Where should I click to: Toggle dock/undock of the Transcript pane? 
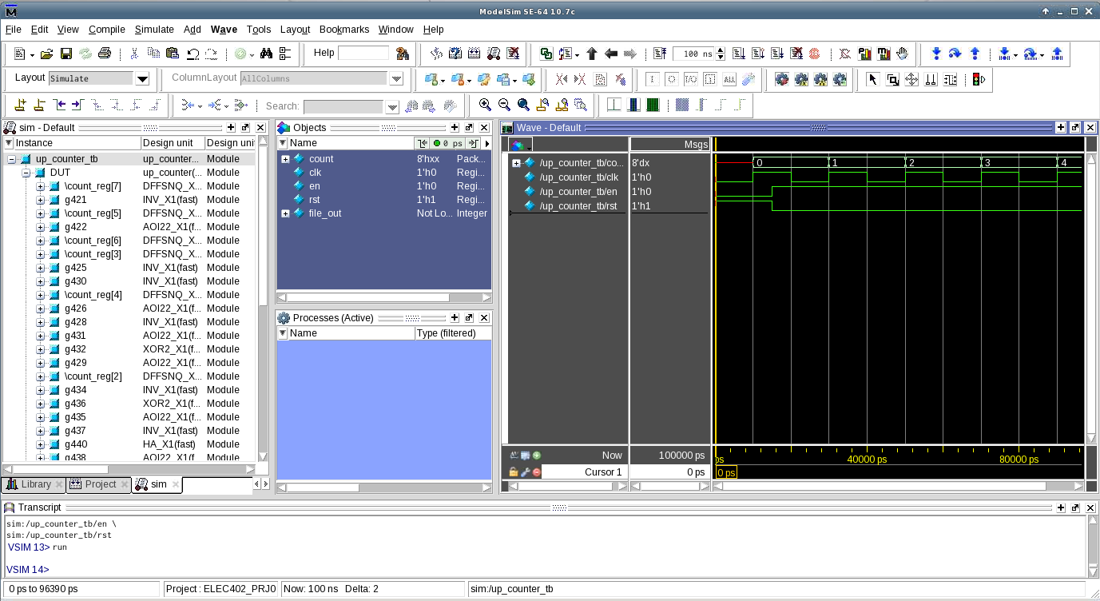(1075, 507)
